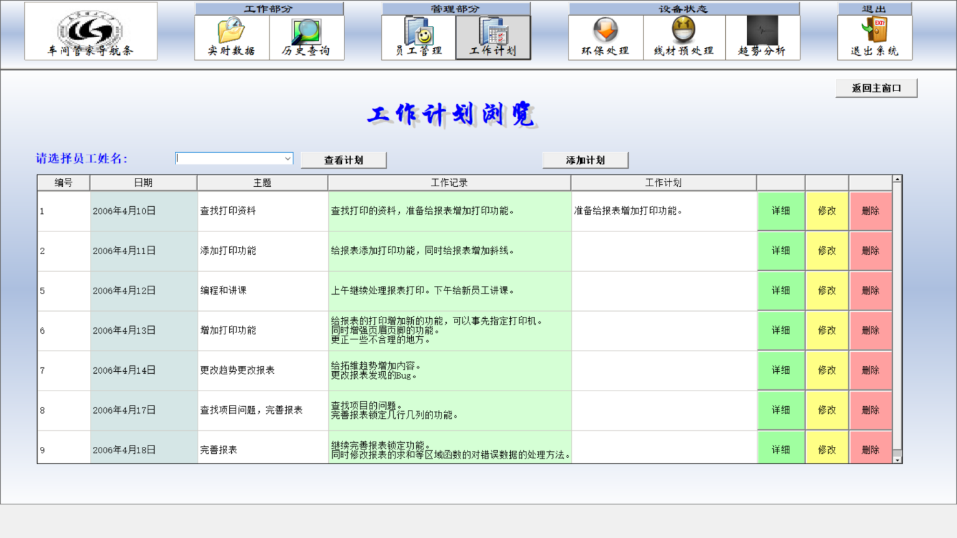Open 详细 for 完善报表 row

[x=781, y=447]
